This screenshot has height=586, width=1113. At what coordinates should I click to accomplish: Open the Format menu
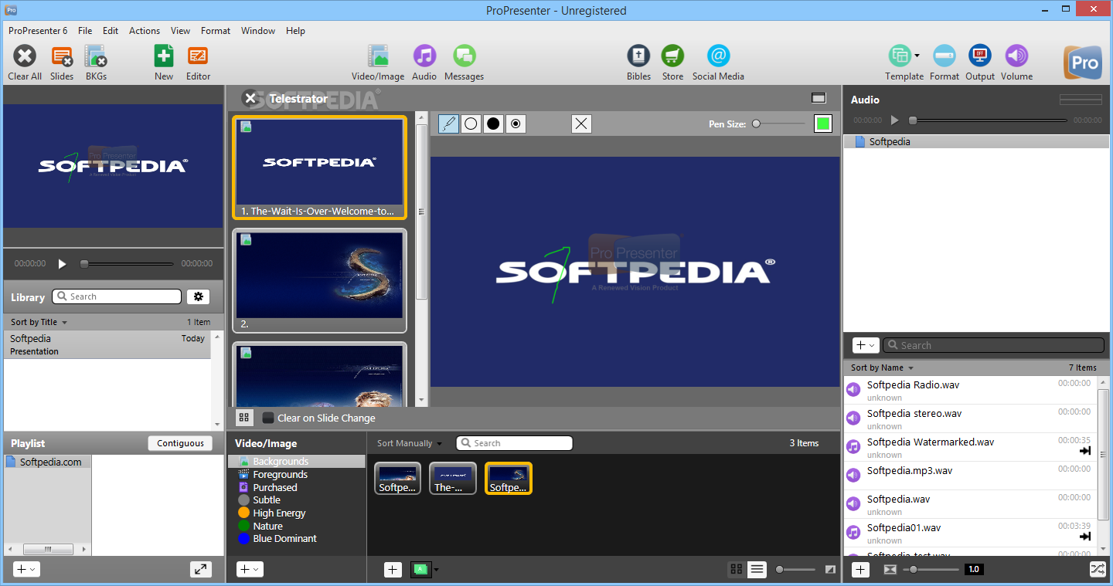tap(216, 31)
